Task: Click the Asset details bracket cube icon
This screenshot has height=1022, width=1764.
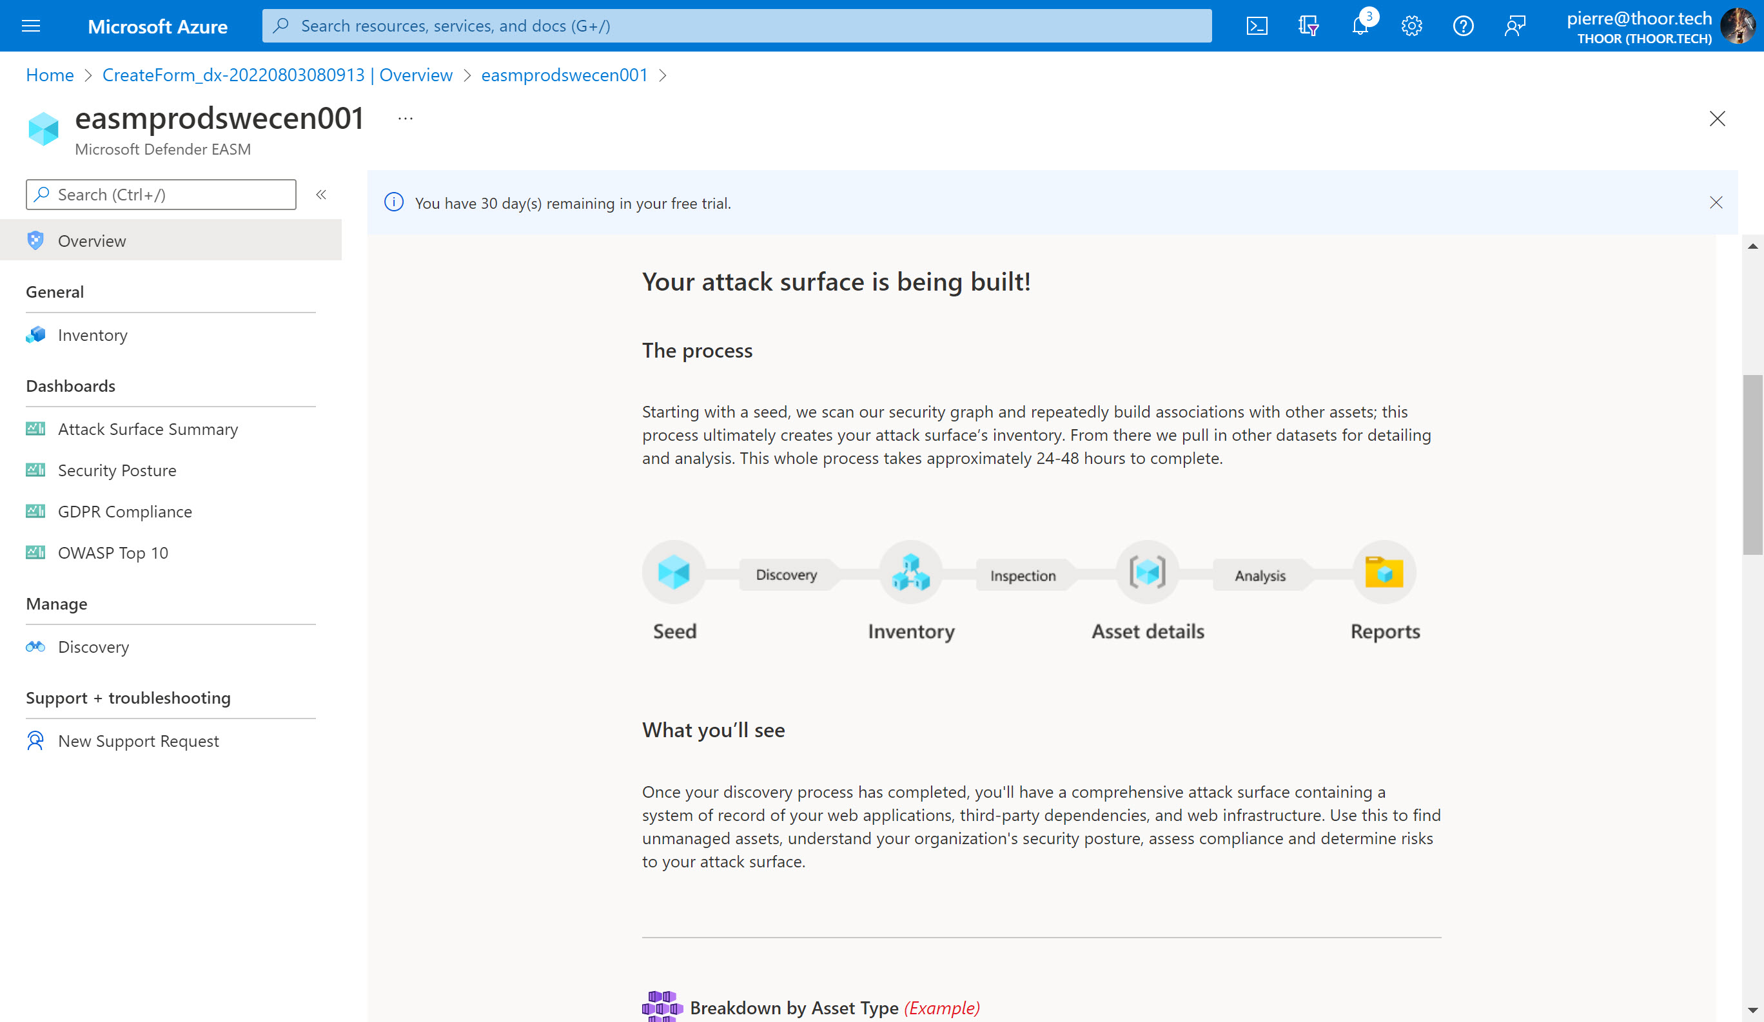Action: [1147, 572]
